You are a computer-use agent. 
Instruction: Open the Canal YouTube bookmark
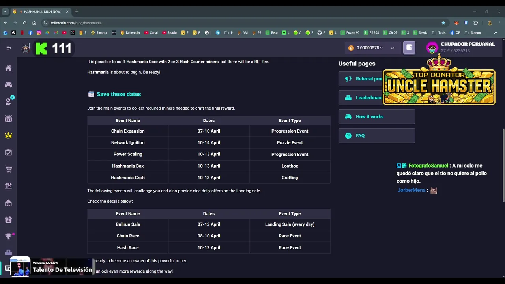151,33
